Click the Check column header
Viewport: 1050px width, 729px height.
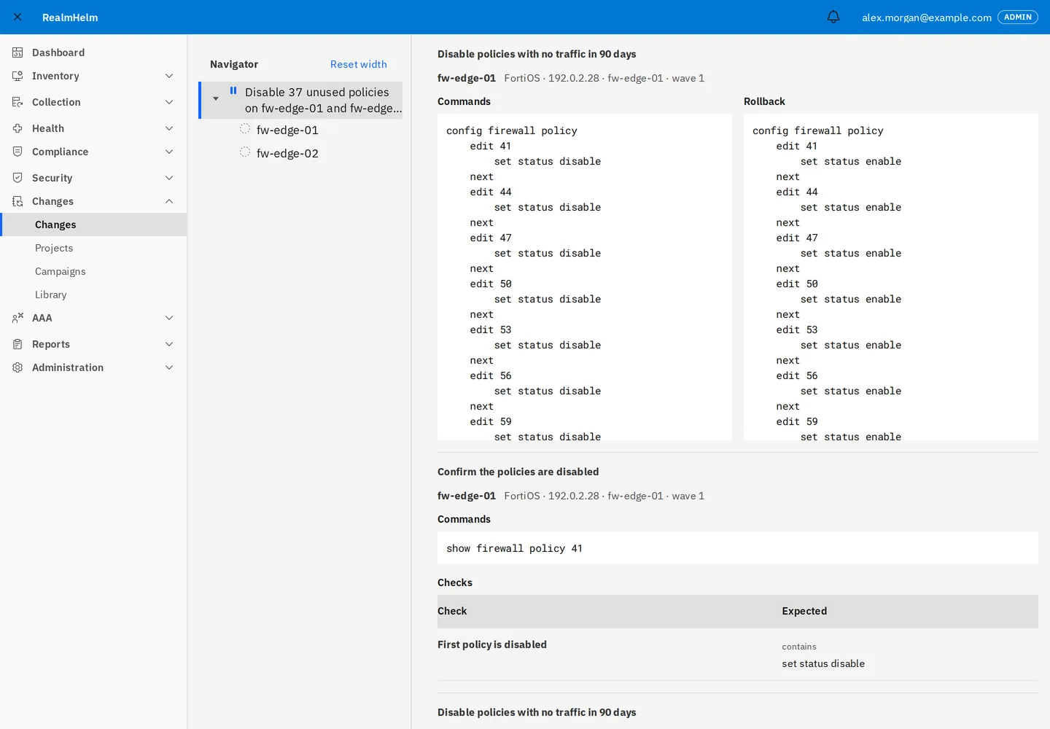[x=452, y=611]
